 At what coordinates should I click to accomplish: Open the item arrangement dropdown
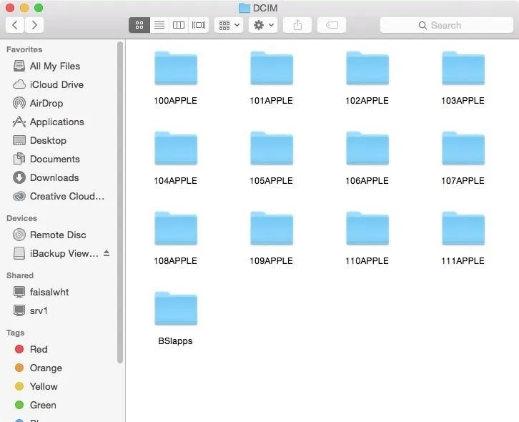pyautogui.click(x=229, y=25)
